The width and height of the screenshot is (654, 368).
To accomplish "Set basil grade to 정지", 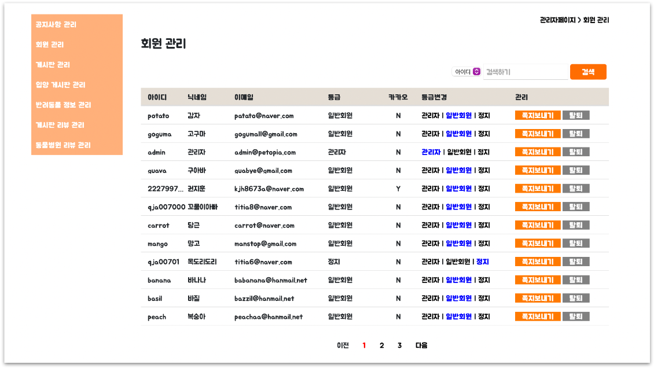I will (x=484, y=299).
